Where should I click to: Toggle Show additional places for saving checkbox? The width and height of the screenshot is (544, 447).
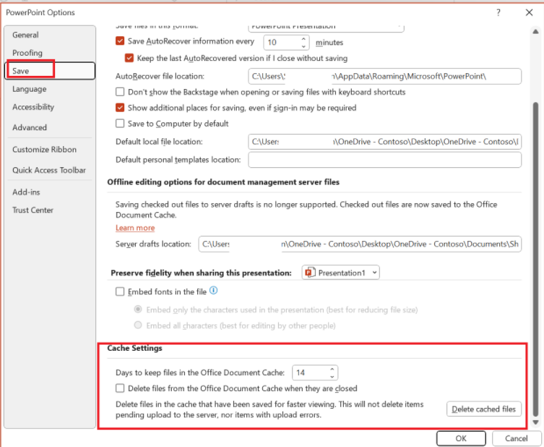120,108
